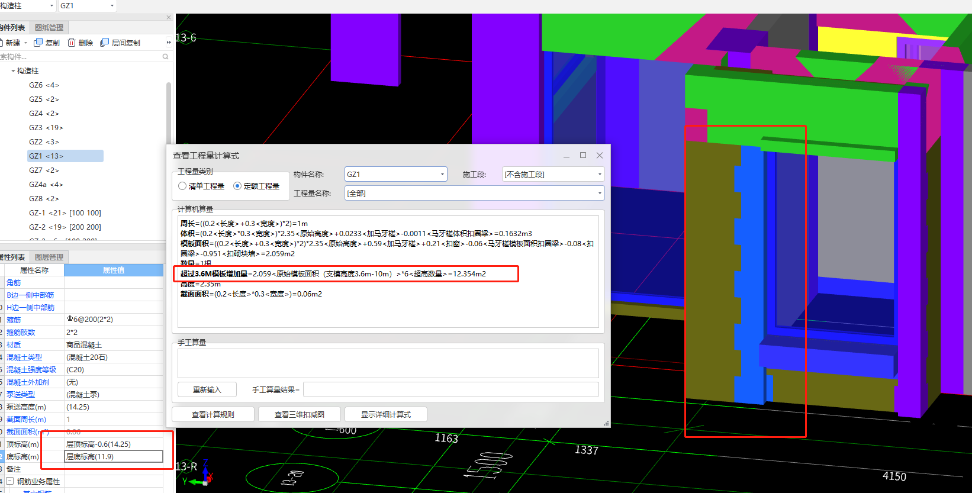
Task: Select tree item GZ2 <3>
Action: click(44, 142)
